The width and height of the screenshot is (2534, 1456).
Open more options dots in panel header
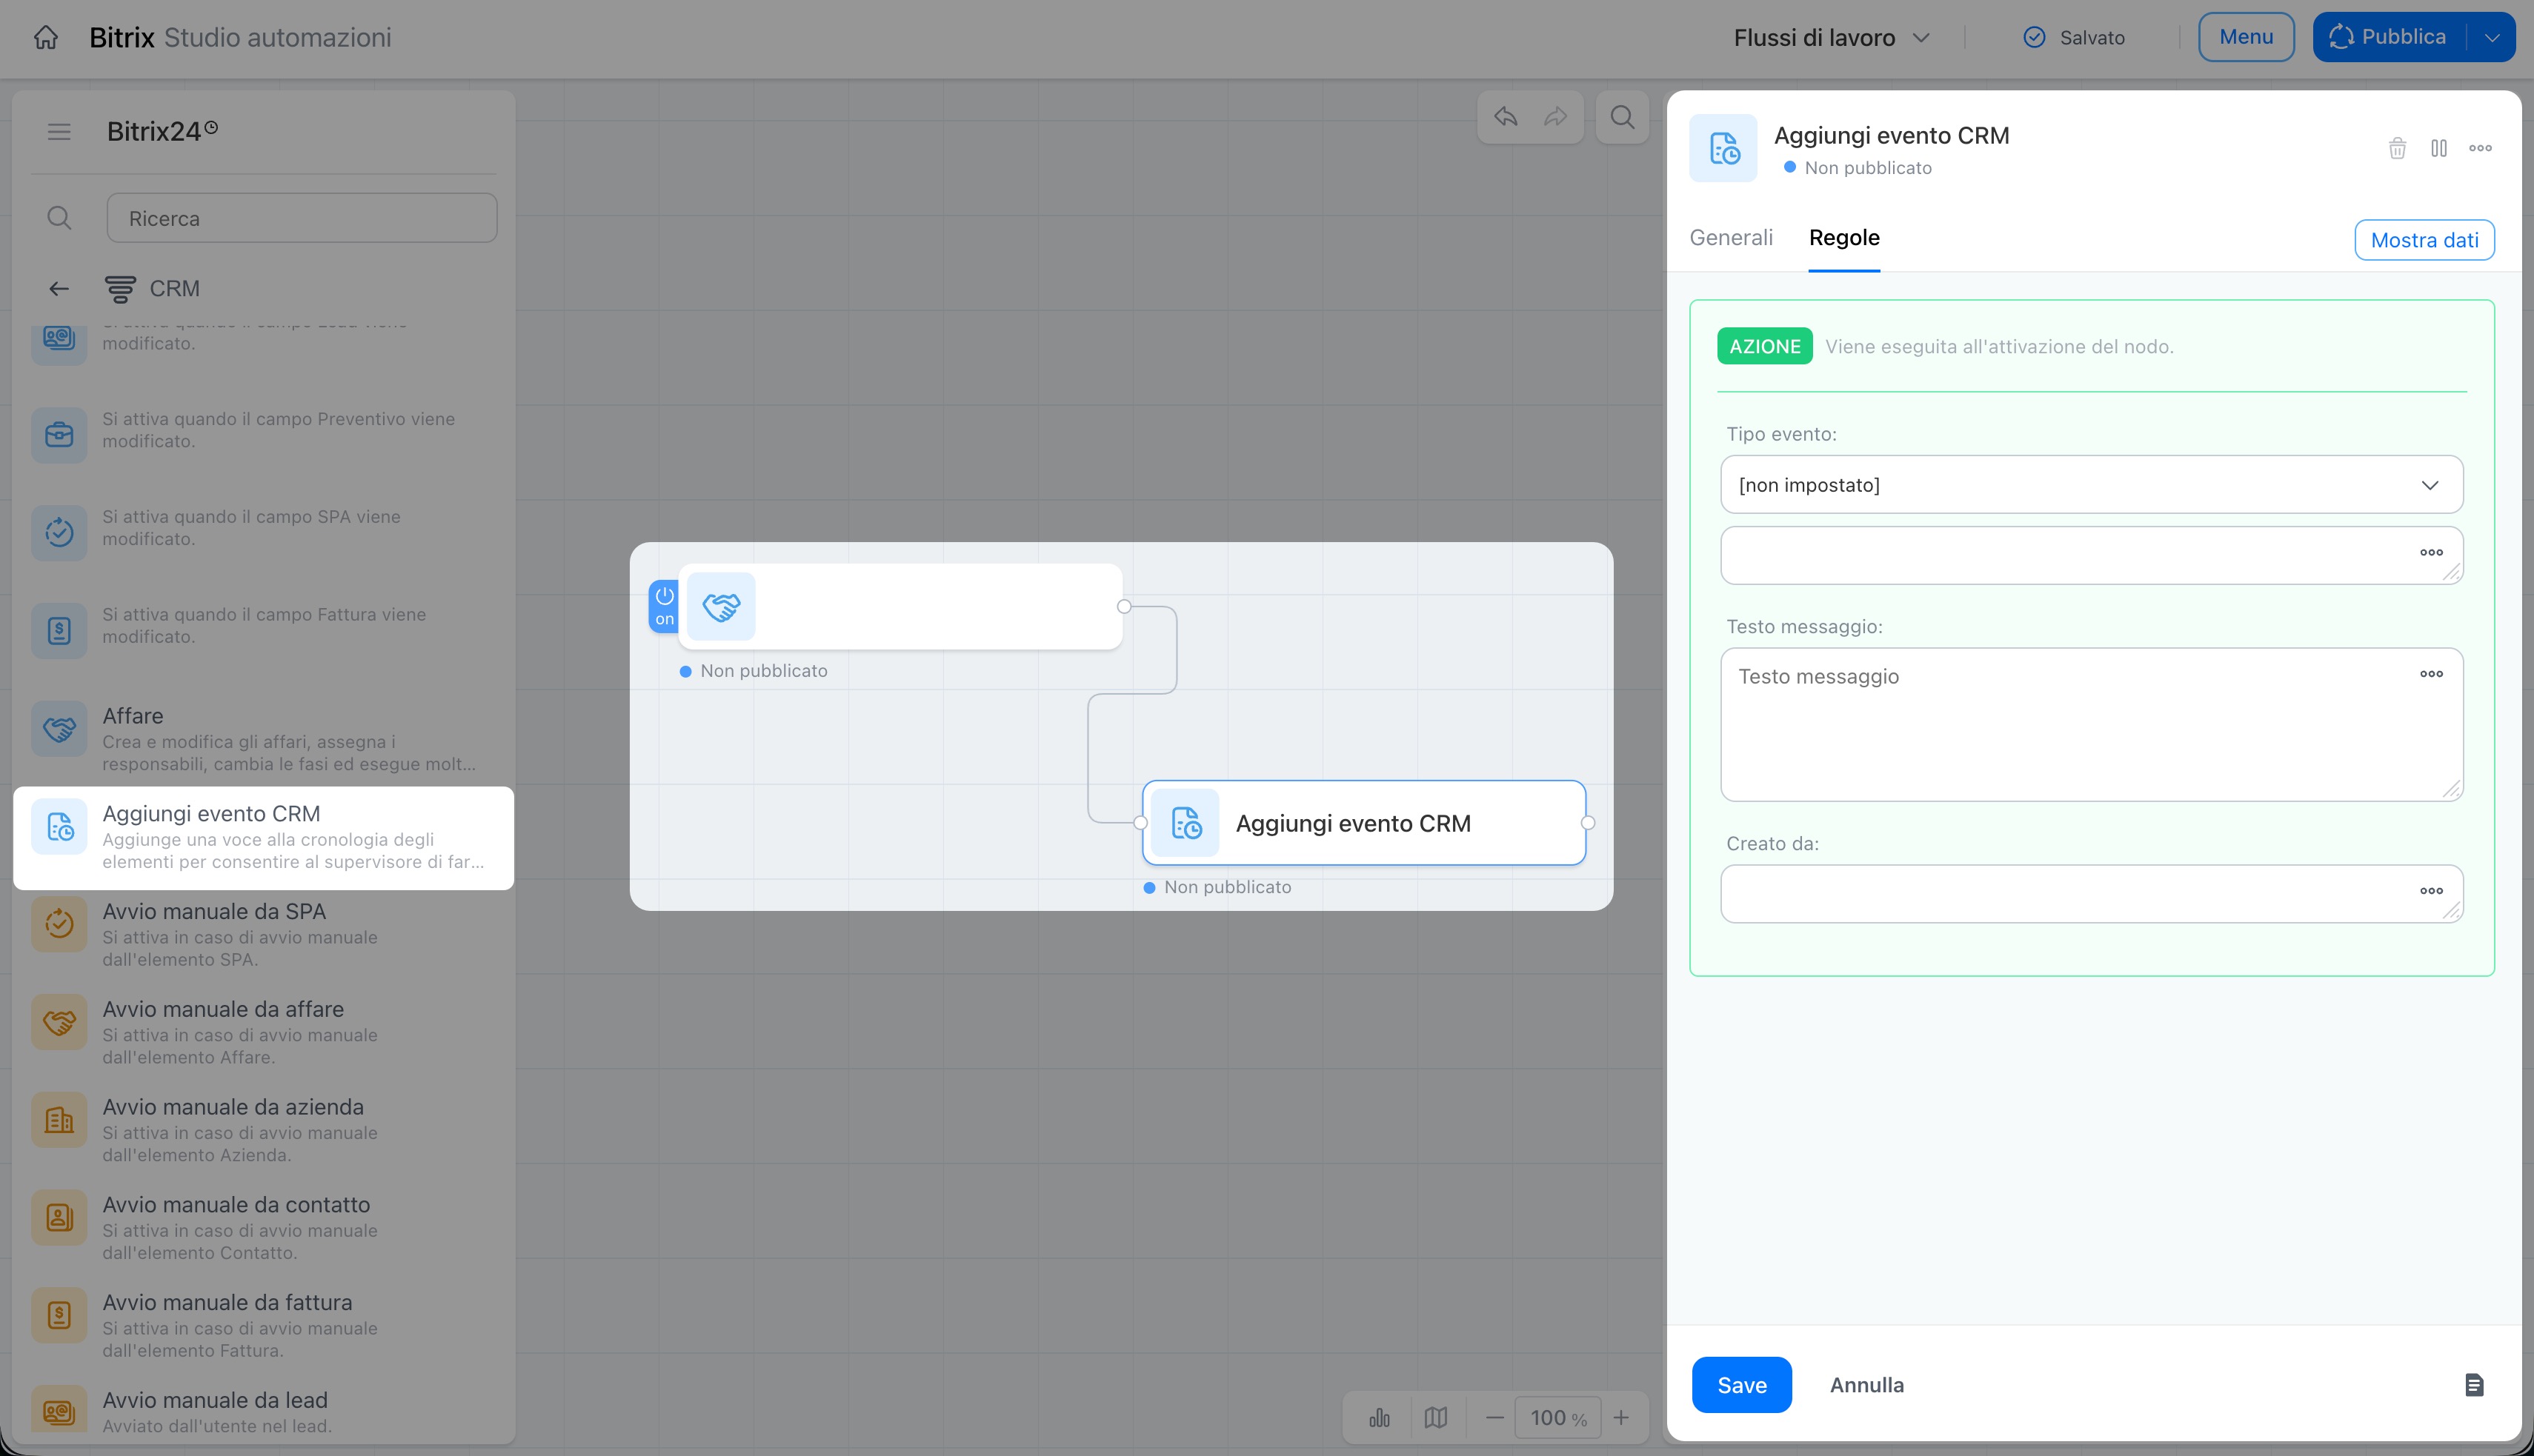point(2480,148)
